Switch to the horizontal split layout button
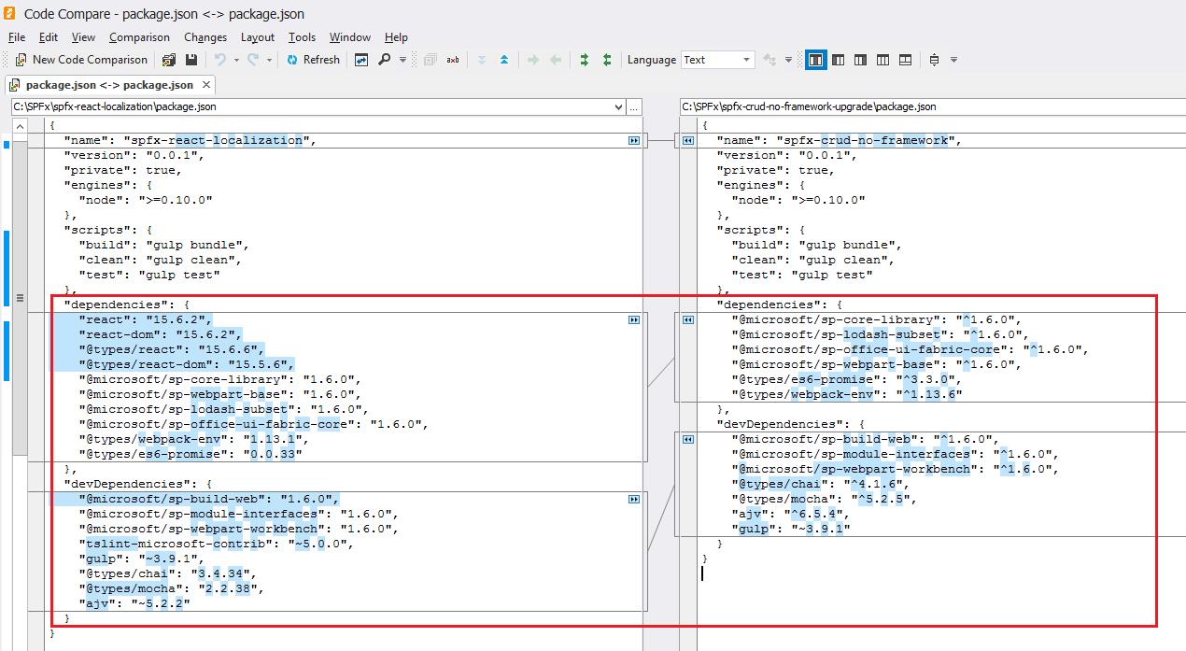Viewport: 1186px width, 651px height. pos(905,60)
